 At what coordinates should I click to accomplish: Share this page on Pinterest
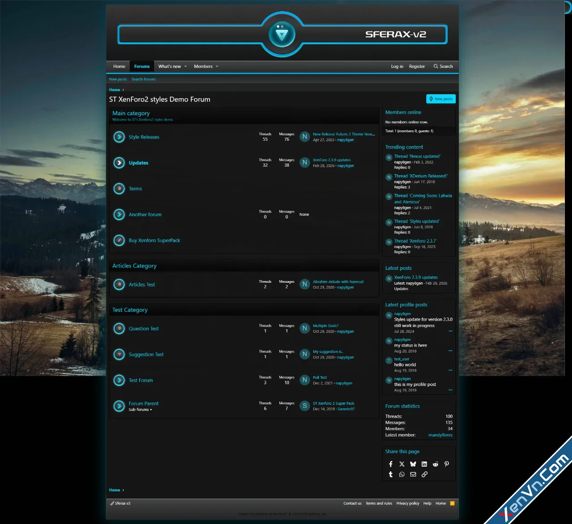pos(446,464)
